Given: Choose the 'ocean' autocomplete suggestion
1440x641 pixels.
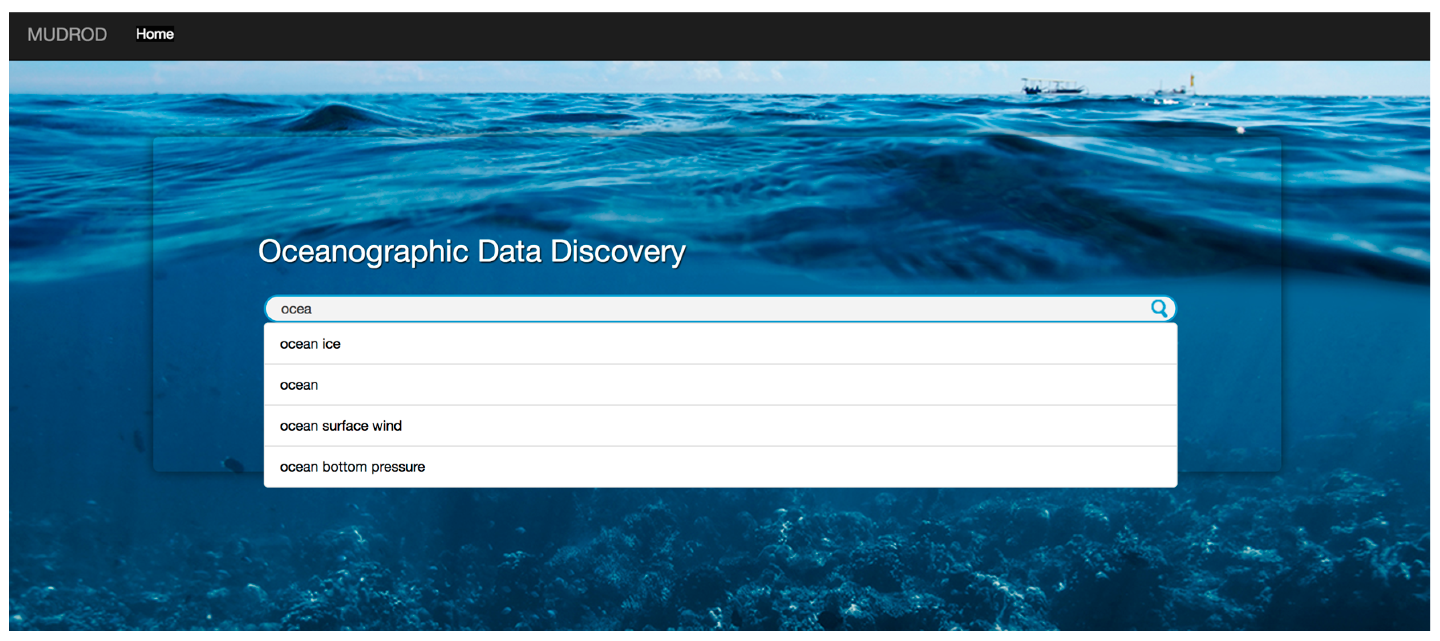Looking at the screenshot, I should (299, 385).
